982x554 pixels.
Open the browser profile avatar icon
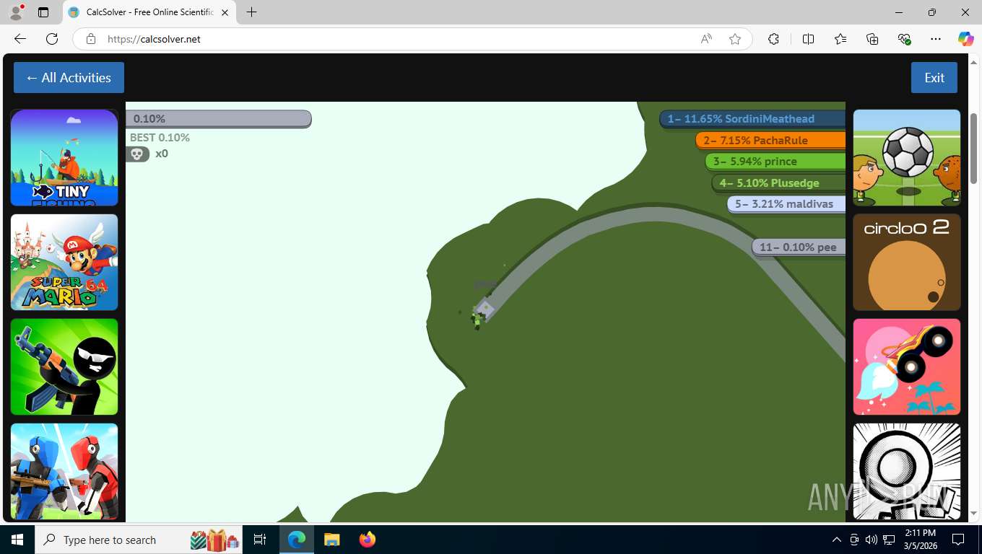16,12
